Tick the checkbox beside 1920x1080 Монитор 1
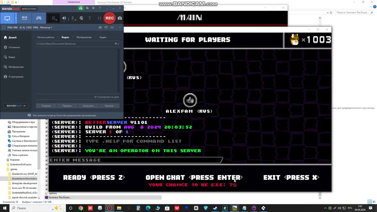The width and height of the screenshot is (377, 212). coord(4,27)
